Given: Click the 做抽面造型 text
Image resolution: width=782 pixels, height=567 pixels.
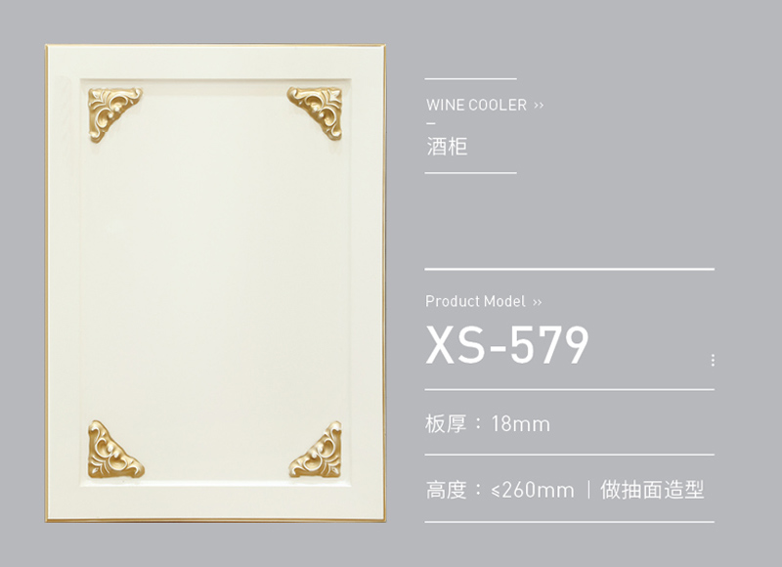Looking at the screenshot, I should [652, 490].
